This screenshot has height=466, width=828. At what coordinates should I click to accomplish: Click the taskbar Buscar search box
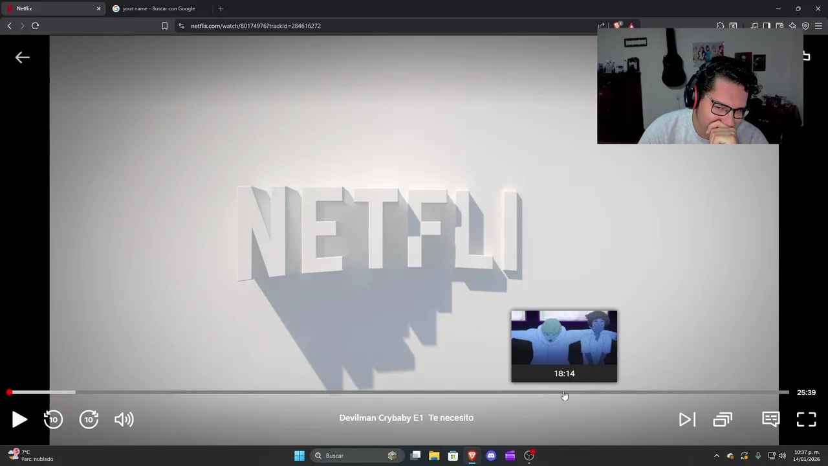[x=356, y=456]
